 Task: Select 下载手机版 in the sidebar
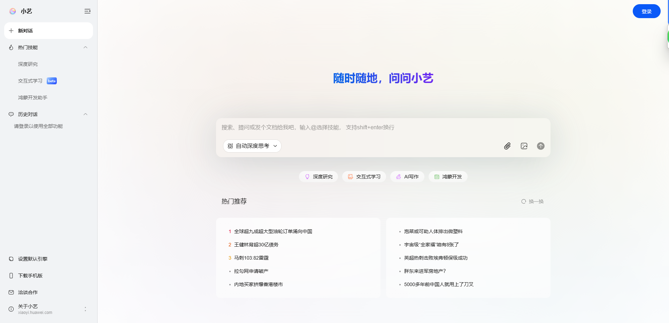pos(30,276)
